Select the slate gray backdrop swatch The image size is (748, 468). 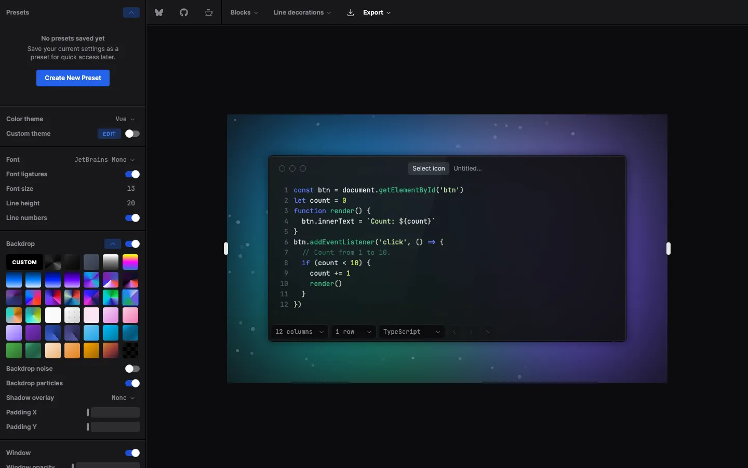(91, 262)
